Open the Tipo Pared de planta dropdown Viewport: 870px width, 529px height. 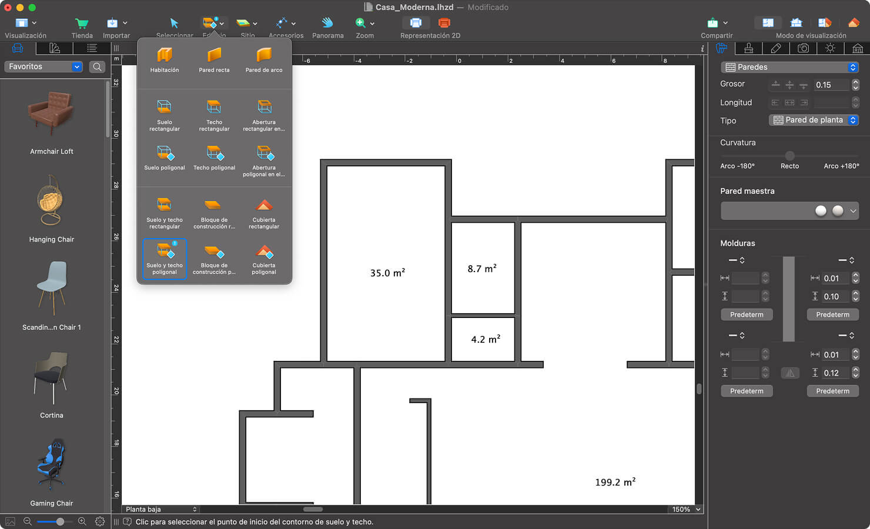tap(814, 120)
